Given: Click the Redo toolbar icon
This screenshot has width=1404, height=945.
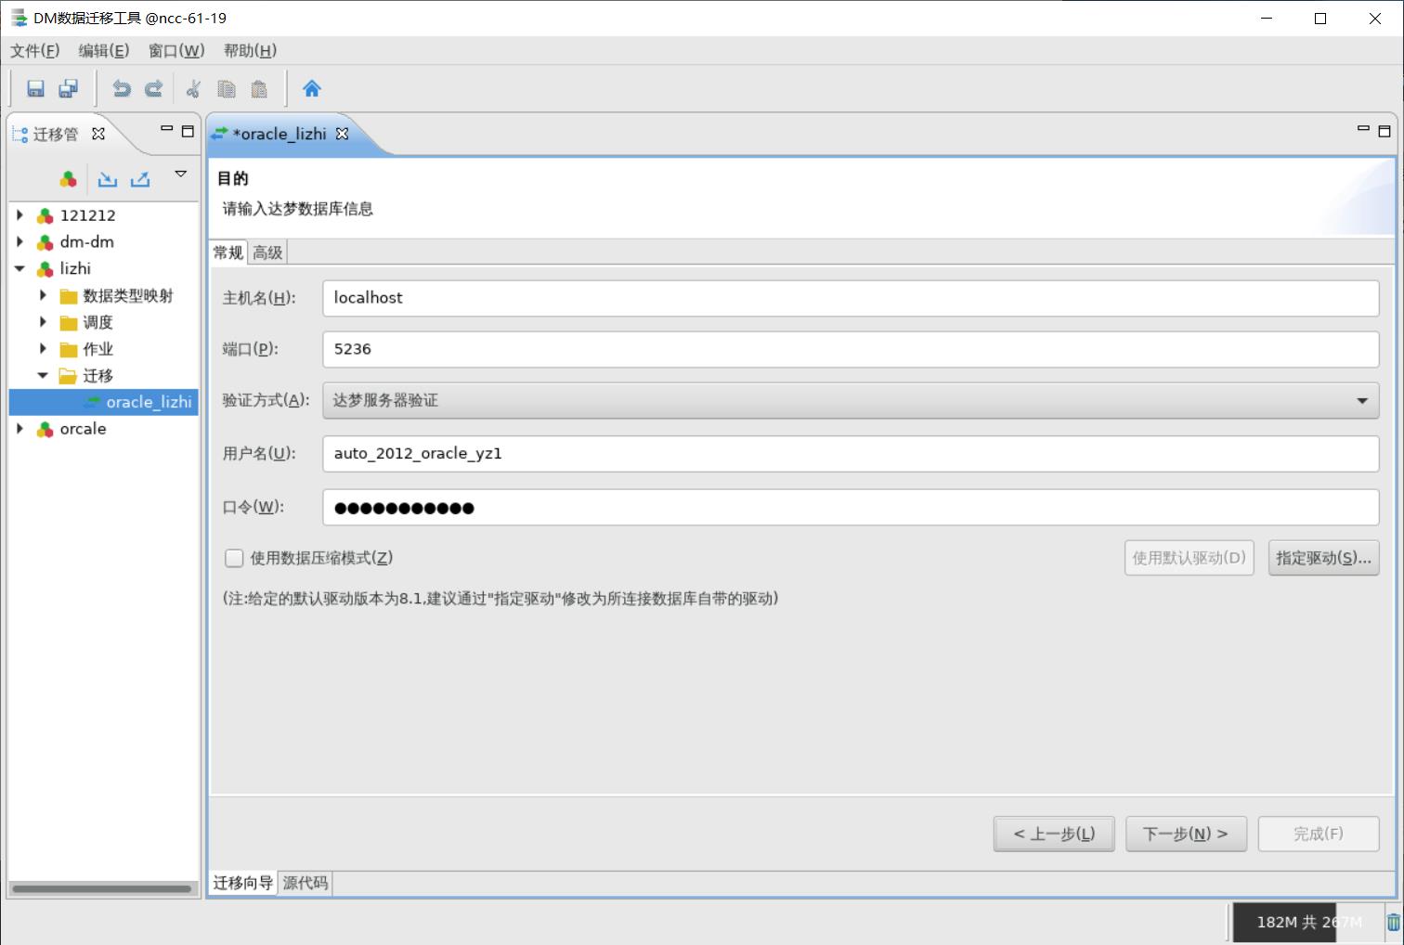Looking at the screenshot, I should [x=153, y=89].
